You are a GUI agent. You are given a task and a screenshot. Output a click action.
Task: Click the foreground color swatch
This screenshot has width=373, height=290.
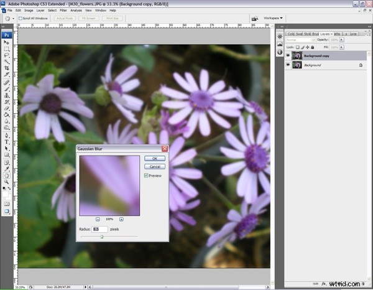coord(5,194)
